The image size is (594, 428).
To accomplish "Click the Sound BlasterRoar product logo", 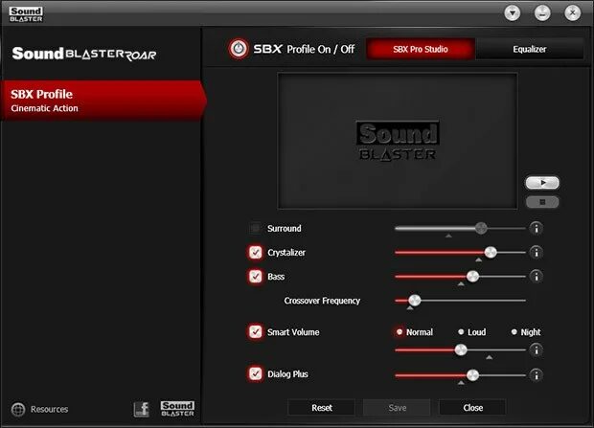I will [x=84, y=54].
